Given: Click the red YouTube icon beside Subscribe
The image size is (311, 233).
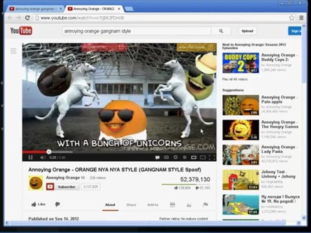Looking at the screenshot, I should [50, 186].
